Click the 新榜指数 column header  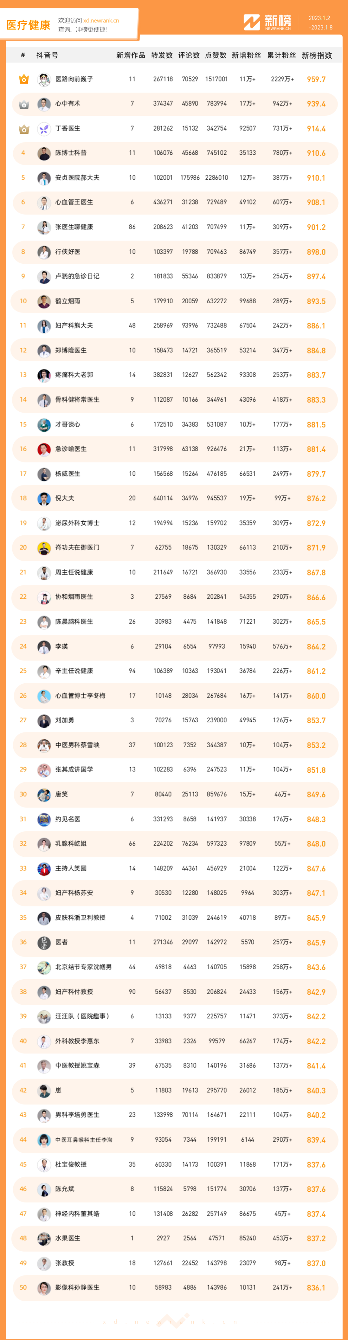[x=317, y=55]
